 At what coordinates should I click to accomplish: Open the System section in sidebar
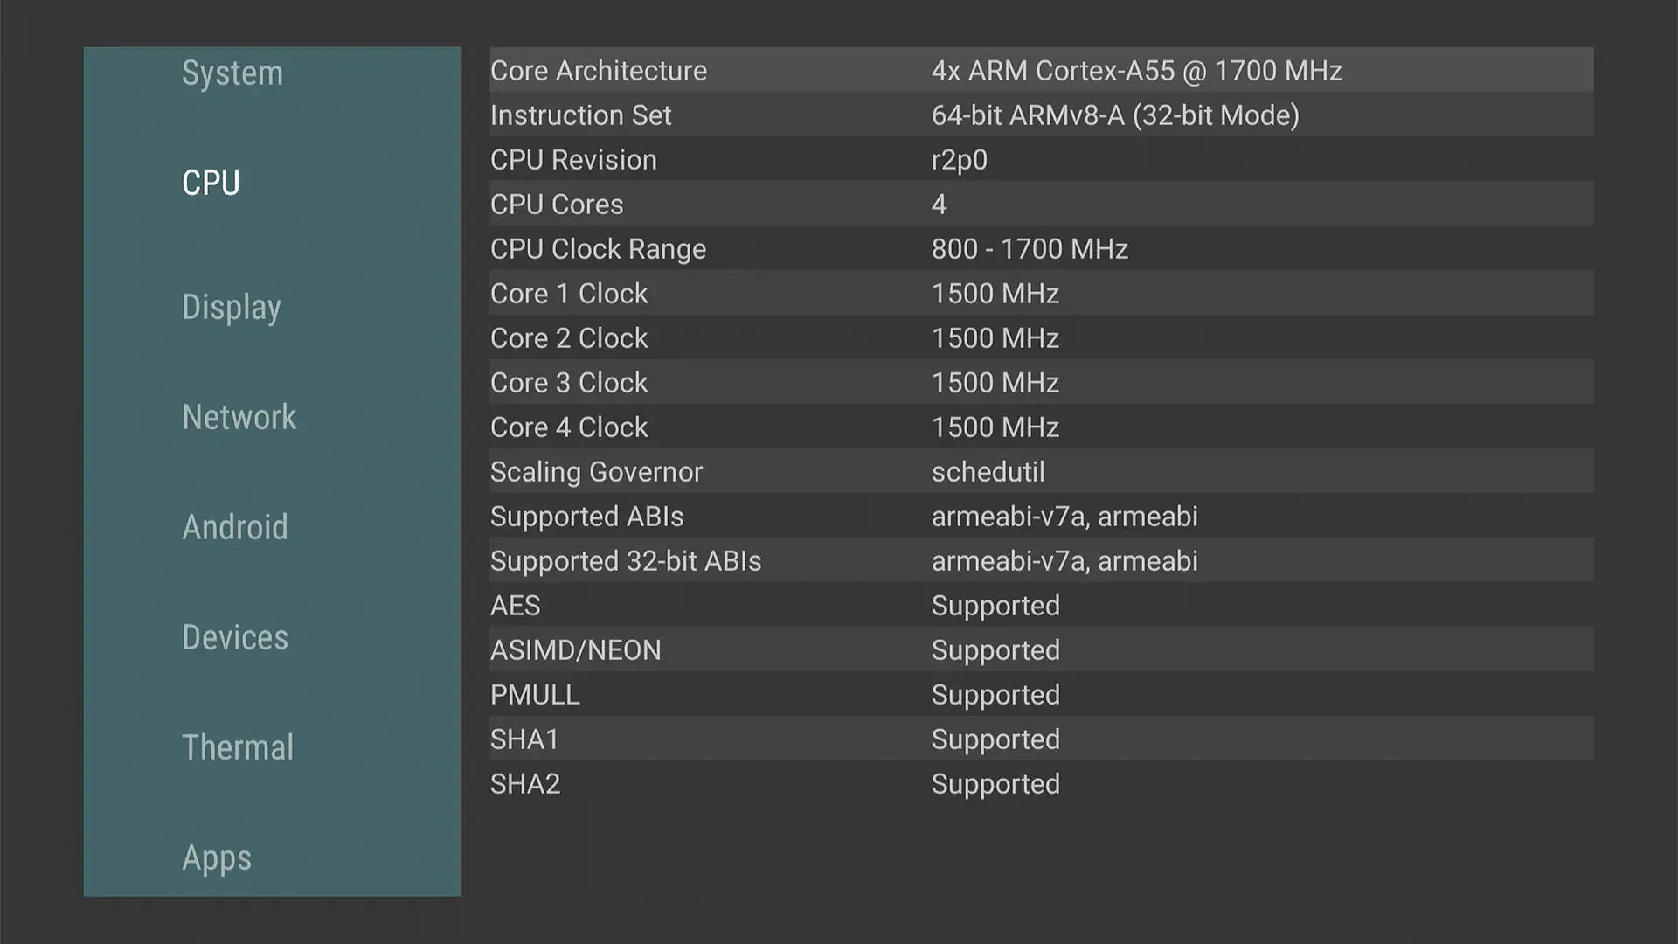[x=232, y=73]
